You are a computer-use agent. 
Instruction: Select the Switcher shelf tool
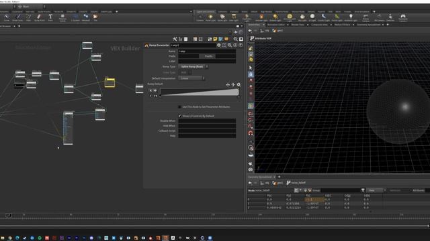[x=390, y=18]
